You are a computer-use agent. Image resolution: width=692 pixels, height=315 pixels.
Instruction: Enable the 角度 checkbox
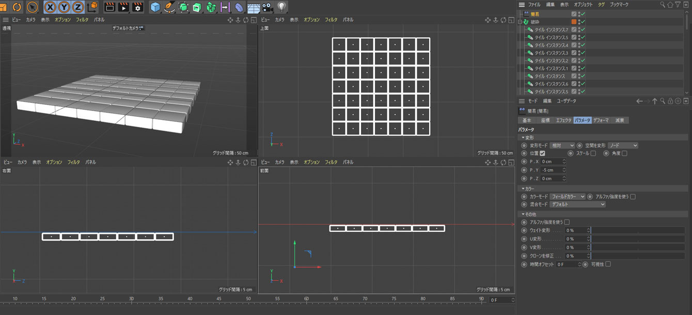point(624,153)
